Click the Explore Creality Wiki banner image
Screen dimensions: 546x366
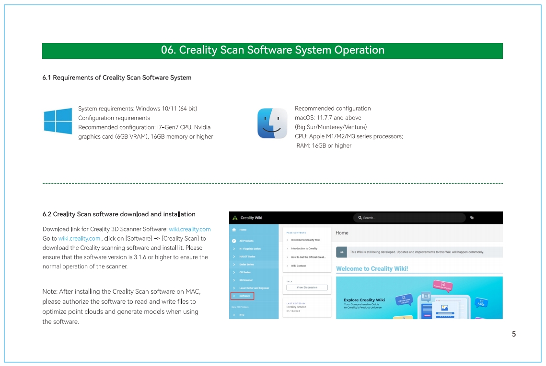(x=419, y=298)
